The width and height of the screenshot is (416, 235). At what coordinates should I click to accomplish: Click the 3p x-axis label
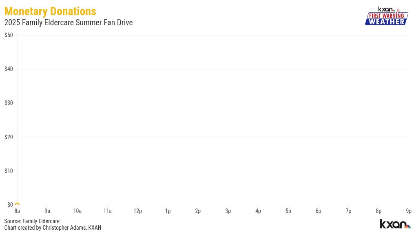pos(228,211)
